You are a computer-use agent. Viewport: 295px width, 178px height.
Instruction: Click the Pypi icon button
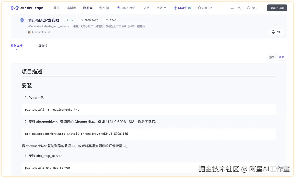276,32
